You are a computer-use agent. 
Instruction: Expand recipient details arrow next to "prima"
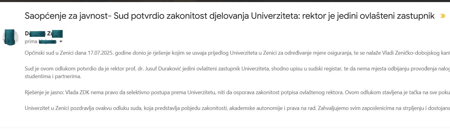(61, 42)
